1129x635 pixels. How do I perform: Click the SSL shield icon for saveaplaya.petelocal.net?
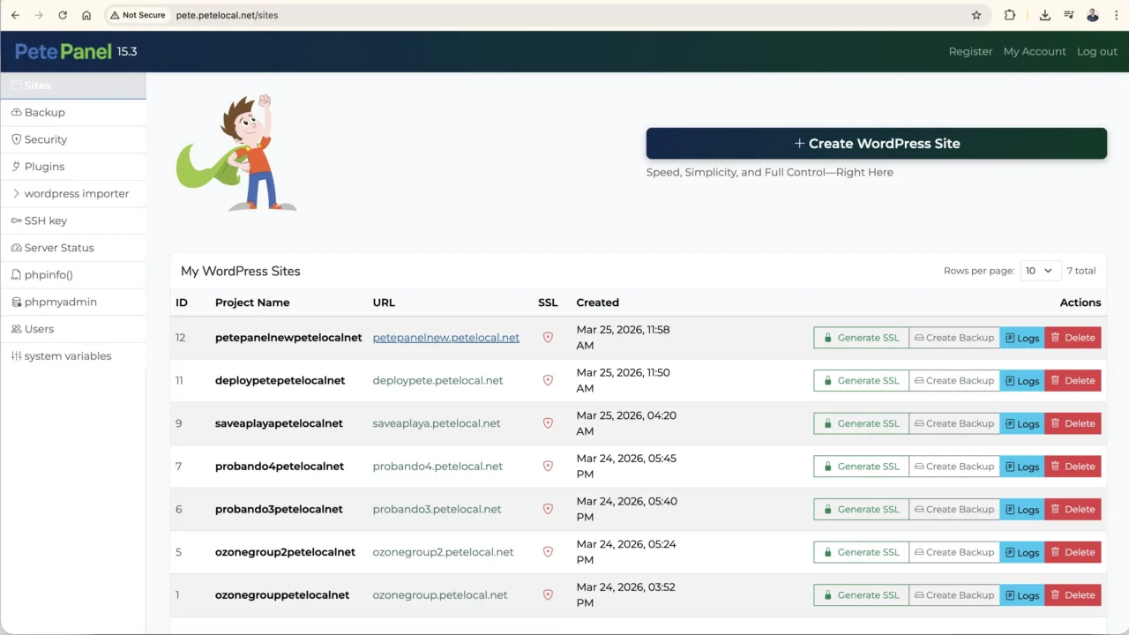tap(548, 423)
